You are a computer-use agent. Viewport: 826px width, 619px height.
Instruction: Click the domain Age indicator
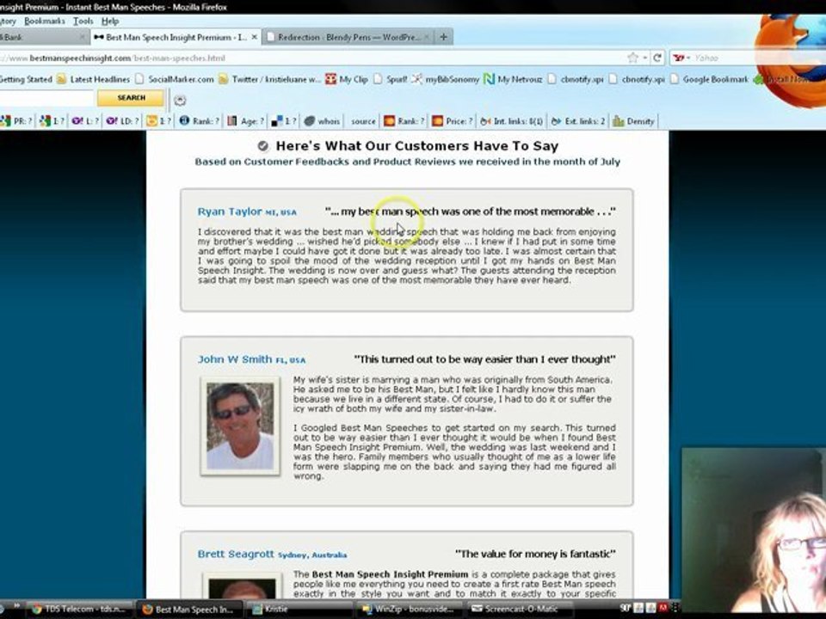[245, 121]
